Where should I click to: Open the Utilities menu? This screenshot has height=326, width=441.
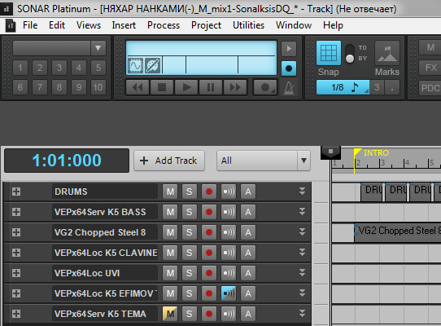tap(249, 25)
